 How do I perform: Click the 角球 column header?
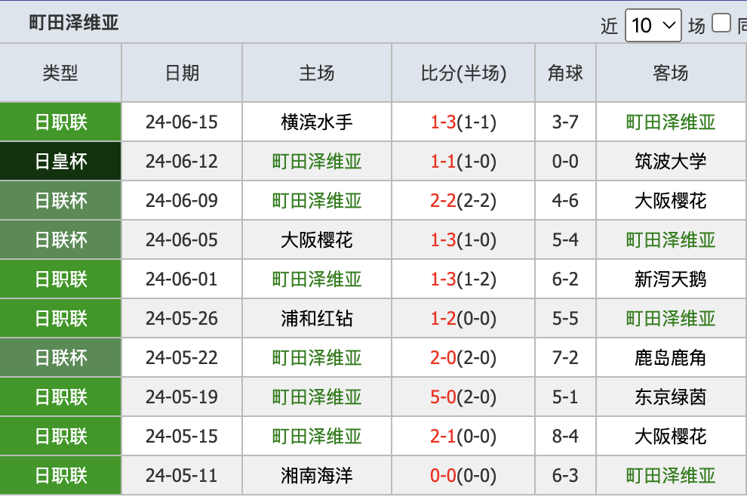[565, 73]
